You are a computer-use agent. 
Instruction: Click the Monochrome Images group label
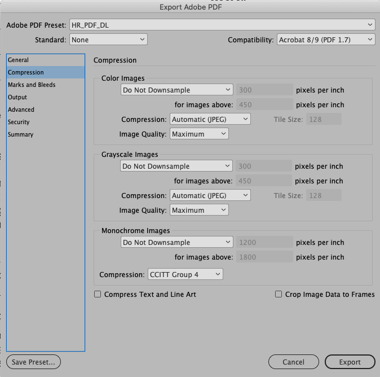[136, 230]
